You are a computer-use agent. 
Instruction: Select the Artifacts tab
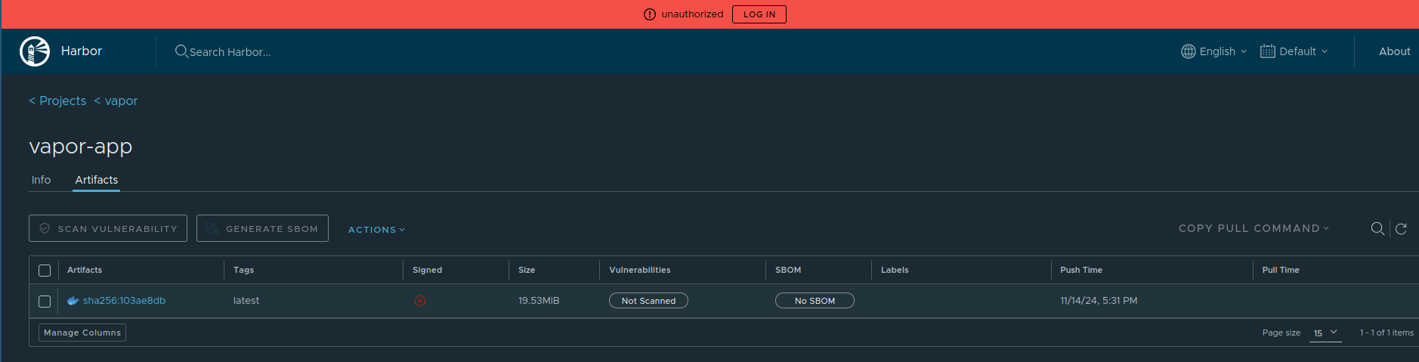coord(97,180)
